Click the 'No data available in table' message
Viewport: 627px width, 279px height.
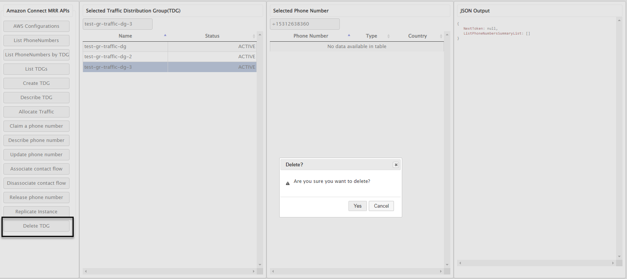357,47
